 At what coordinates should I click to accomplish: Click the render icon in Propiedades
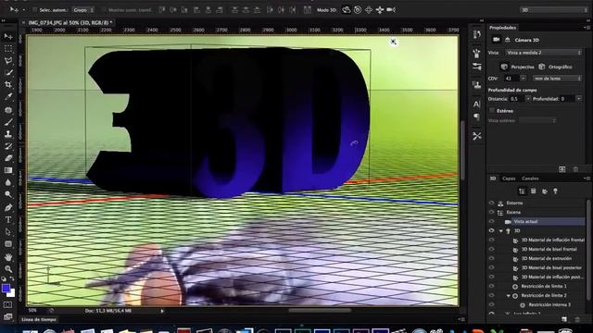562,169
